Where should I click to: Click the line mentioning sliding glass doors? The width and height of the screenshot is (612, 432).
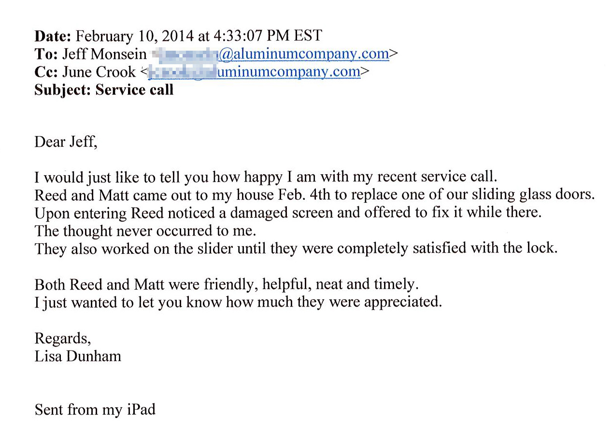pyautogui.click(x=314, y=195)
